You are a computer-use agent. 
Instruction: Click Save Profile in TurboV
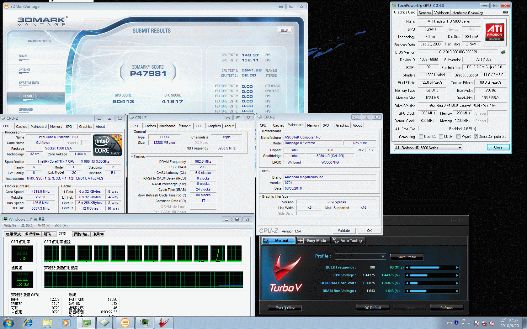tap(407, 257)
